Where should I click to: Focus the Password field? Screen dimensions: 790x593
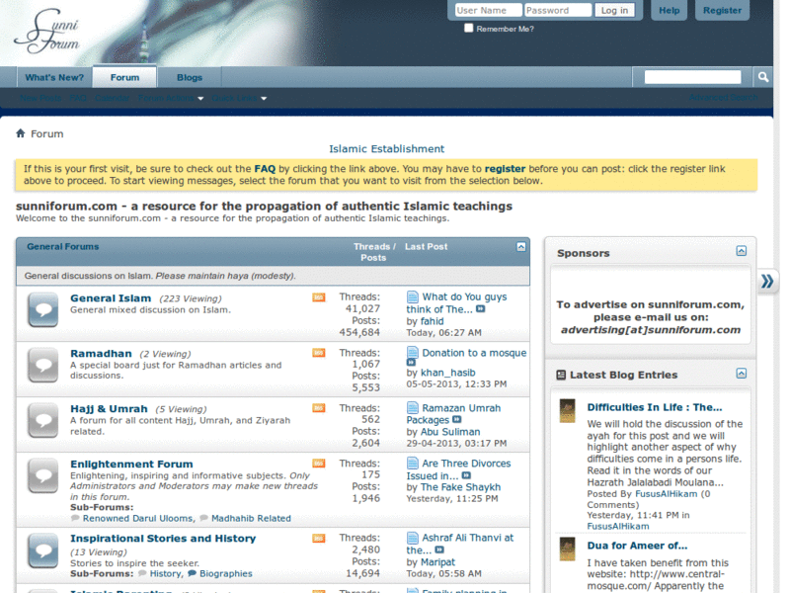pyautogui.click(x=558, y=10)
